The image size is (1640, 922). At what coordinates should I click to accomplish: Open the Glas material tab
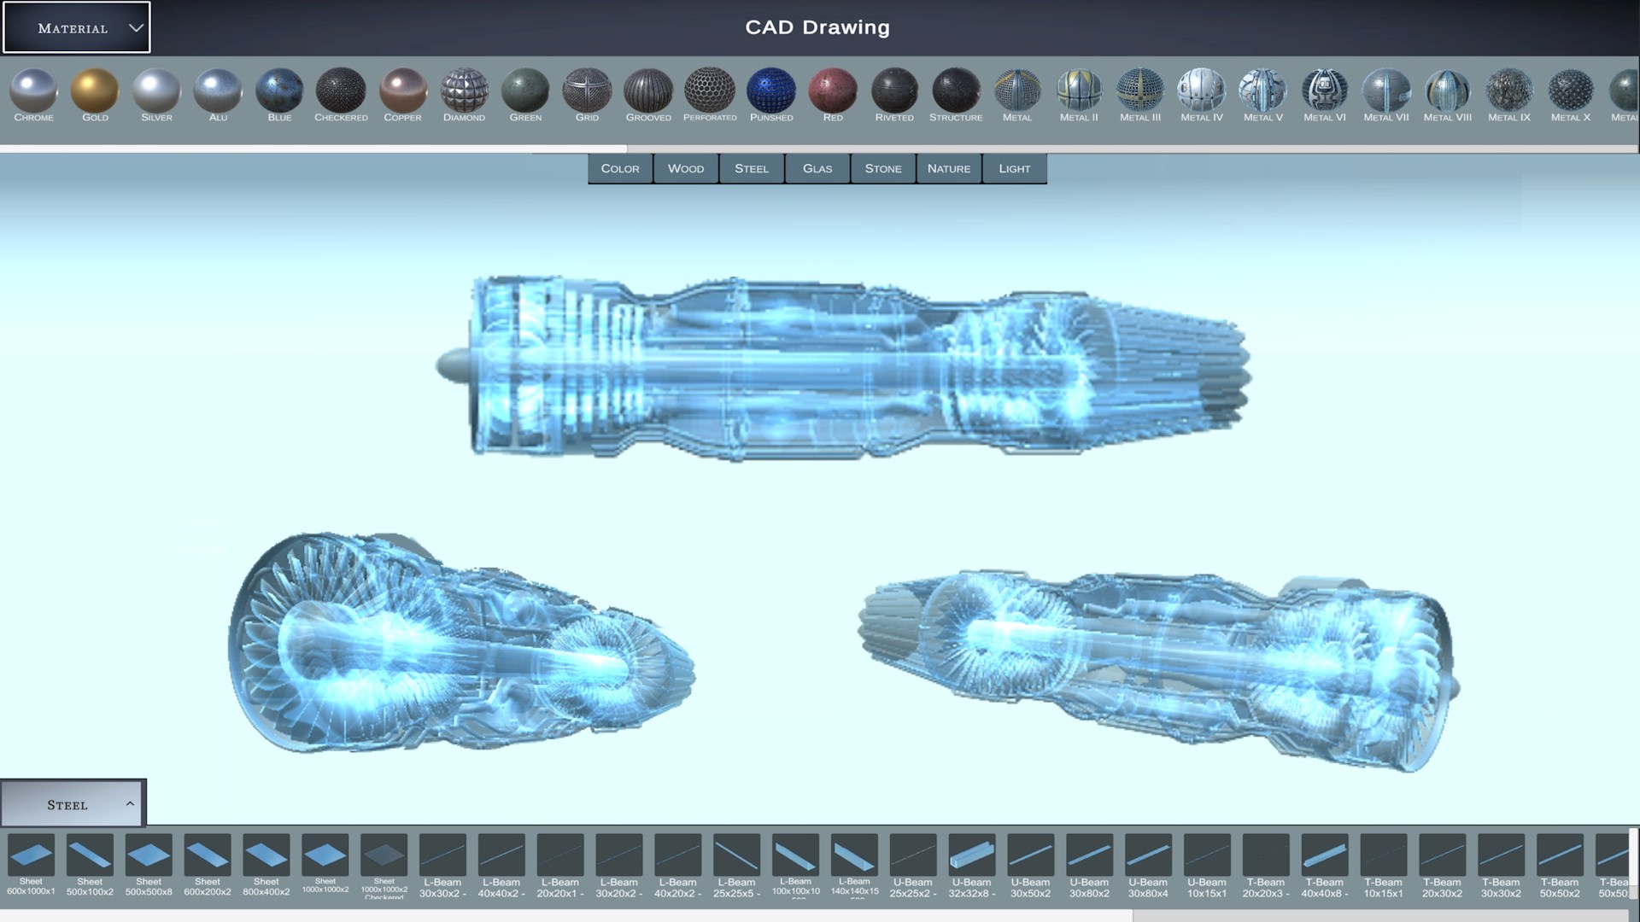click(x=817, y=169)
